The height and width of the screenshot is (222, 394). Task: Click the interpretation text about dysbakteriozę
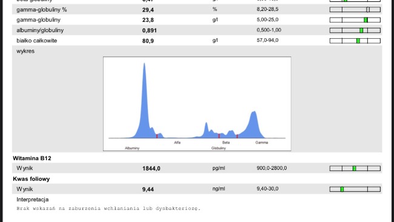point(109,209)
